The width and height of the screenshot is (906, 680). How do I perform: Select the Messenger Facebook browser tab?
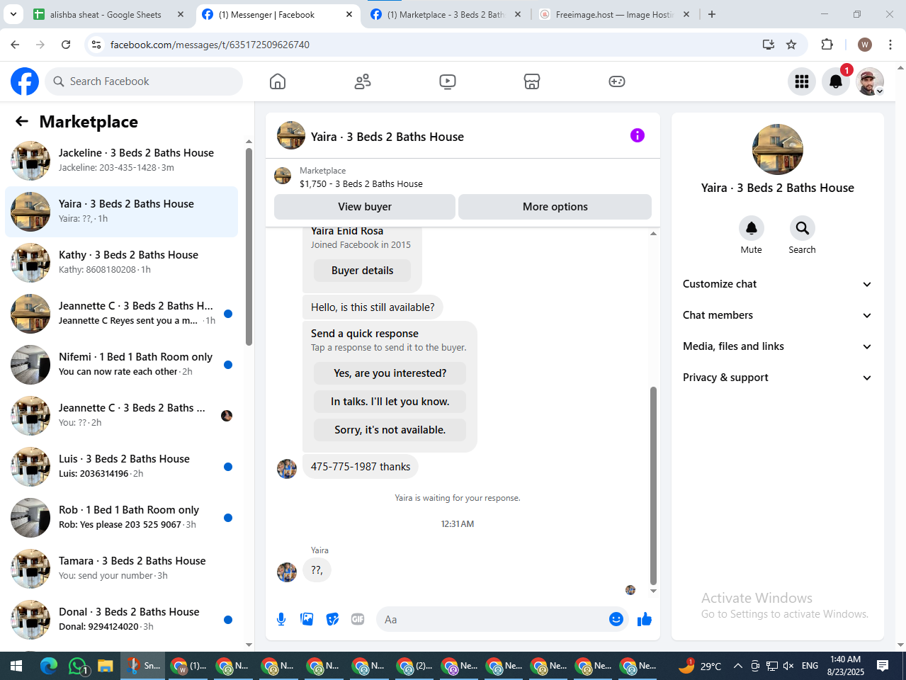(277, 14)
